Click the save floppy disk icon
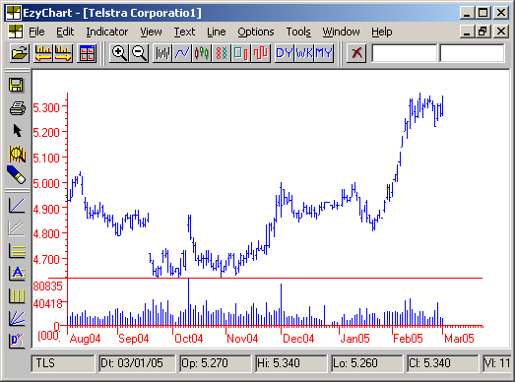This screenshot has height=382, width=515. tap(16, 86)
